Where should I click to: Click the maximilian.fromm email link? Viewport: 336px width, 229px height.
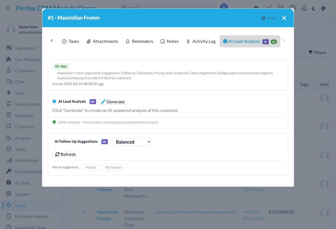[x=195, y=212]
